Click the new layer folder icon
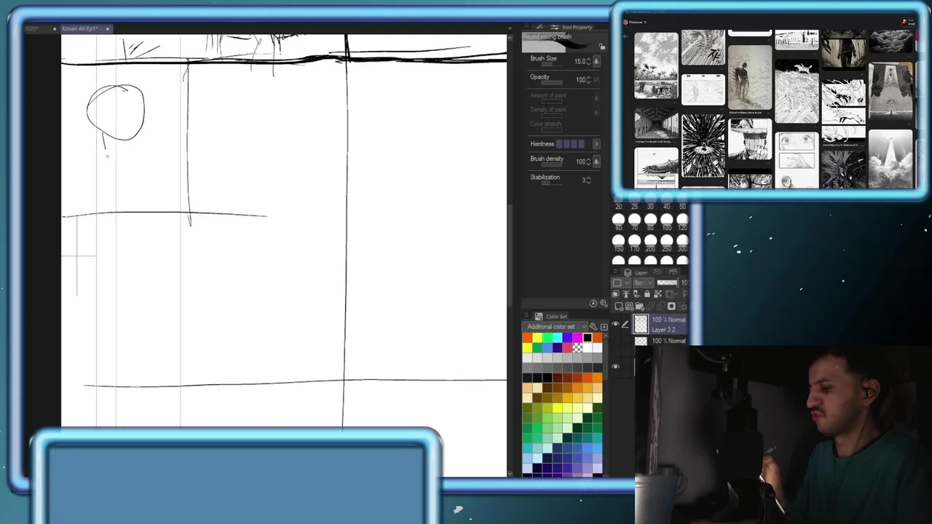This screenshot has height=524, width=932. coord(639,306)
